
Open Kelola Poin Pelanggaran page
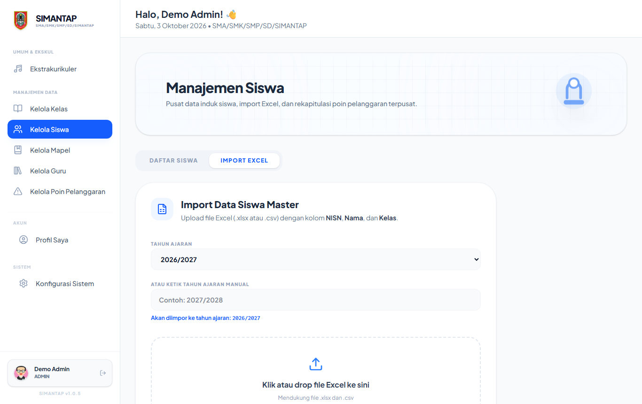[x=60, y=192]
